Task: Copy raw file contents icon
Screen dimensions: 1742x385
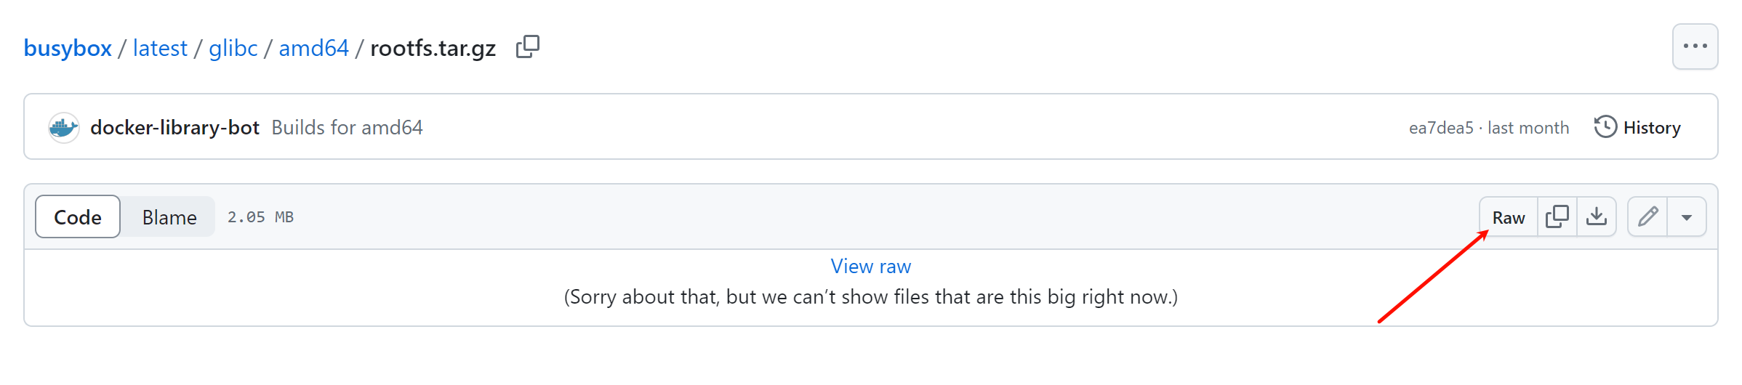Action: pos(1557,216)
